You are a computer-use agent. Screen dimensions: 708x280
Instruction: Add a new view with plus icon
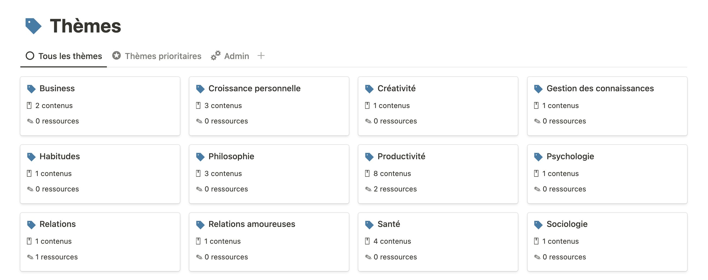[x=261, y=56]
